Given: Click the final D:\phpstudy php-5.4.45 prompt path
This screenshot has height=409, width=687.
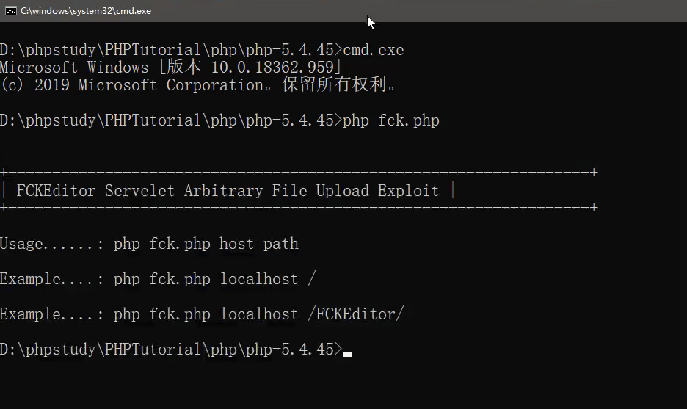Looking at the screenshot, I should 171,350.
